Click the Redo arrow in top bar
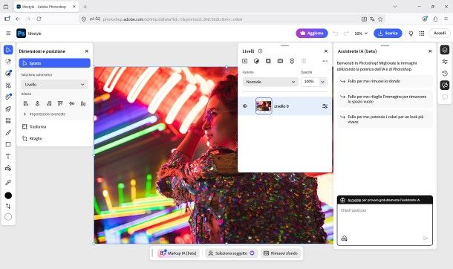453x269 pixels. [346, 33]
